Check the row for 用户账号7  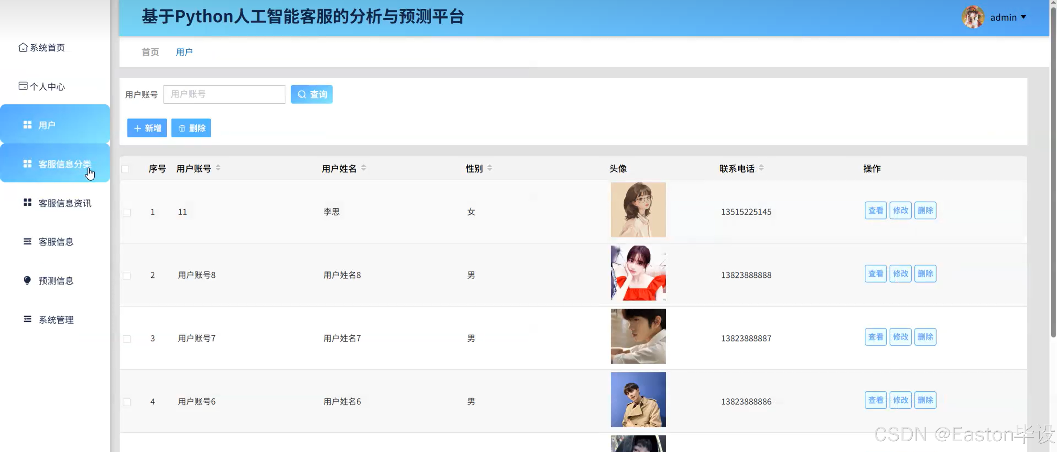[127, 339]
